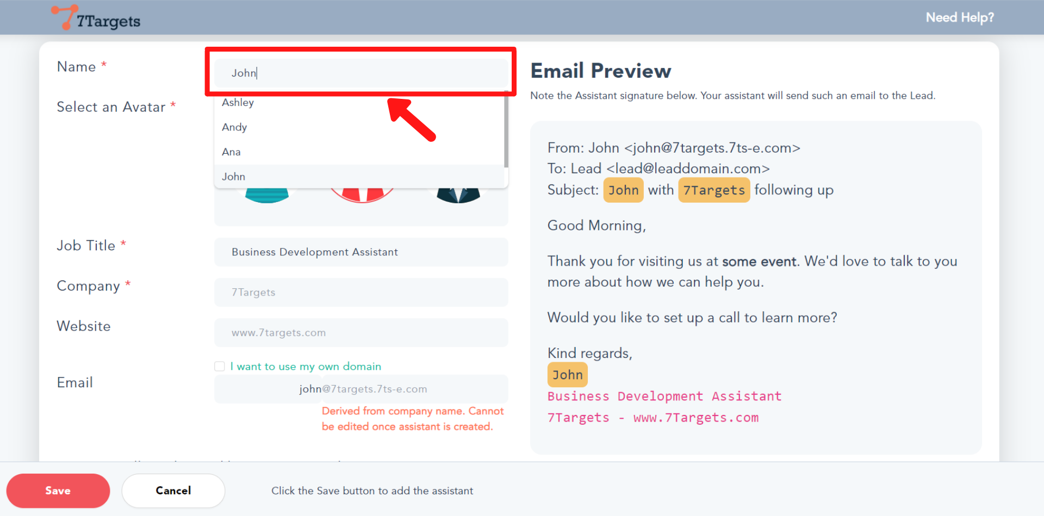Select the red-striped avatar

pos(362,196)
